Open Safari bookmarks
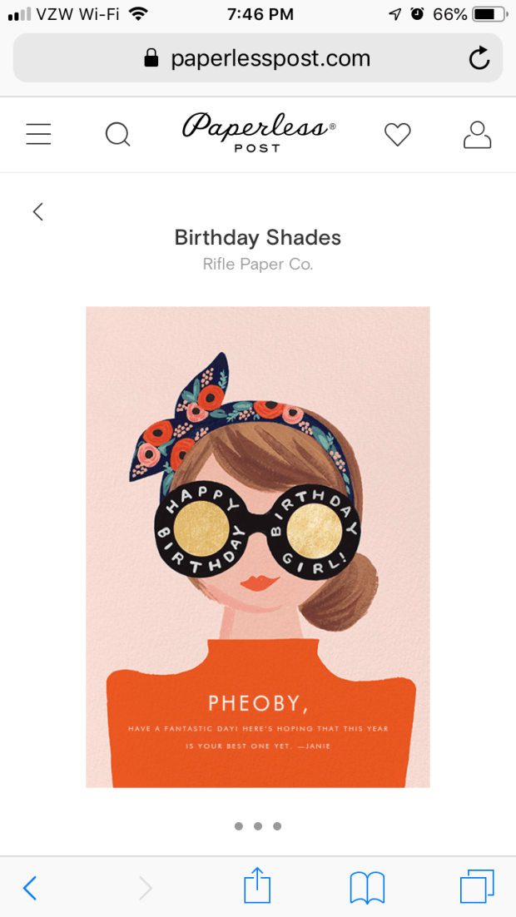Image resolution: width=516 pixels, height=917 pixels. click(x=367, y=887)
